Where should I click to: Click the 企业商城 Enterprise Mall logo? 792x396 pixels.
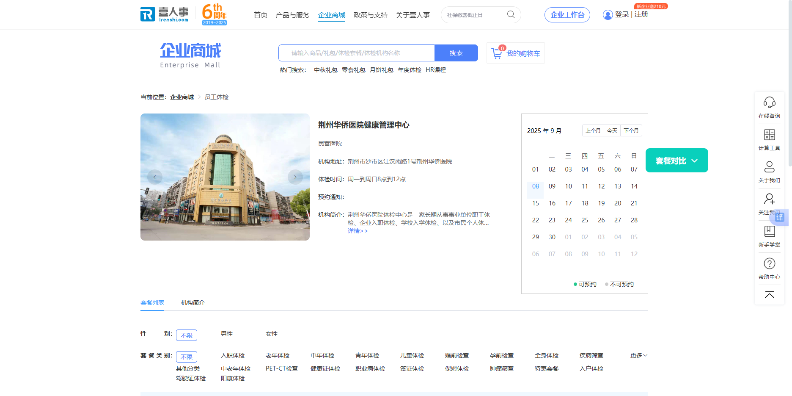(190, 55)
